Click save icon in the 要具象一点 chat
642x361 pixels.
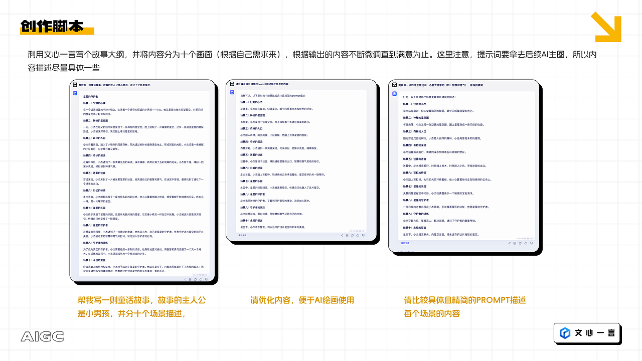515,243
